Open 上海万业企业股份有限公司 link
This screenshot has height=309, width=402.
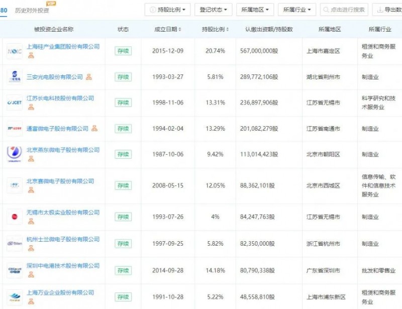60,292
